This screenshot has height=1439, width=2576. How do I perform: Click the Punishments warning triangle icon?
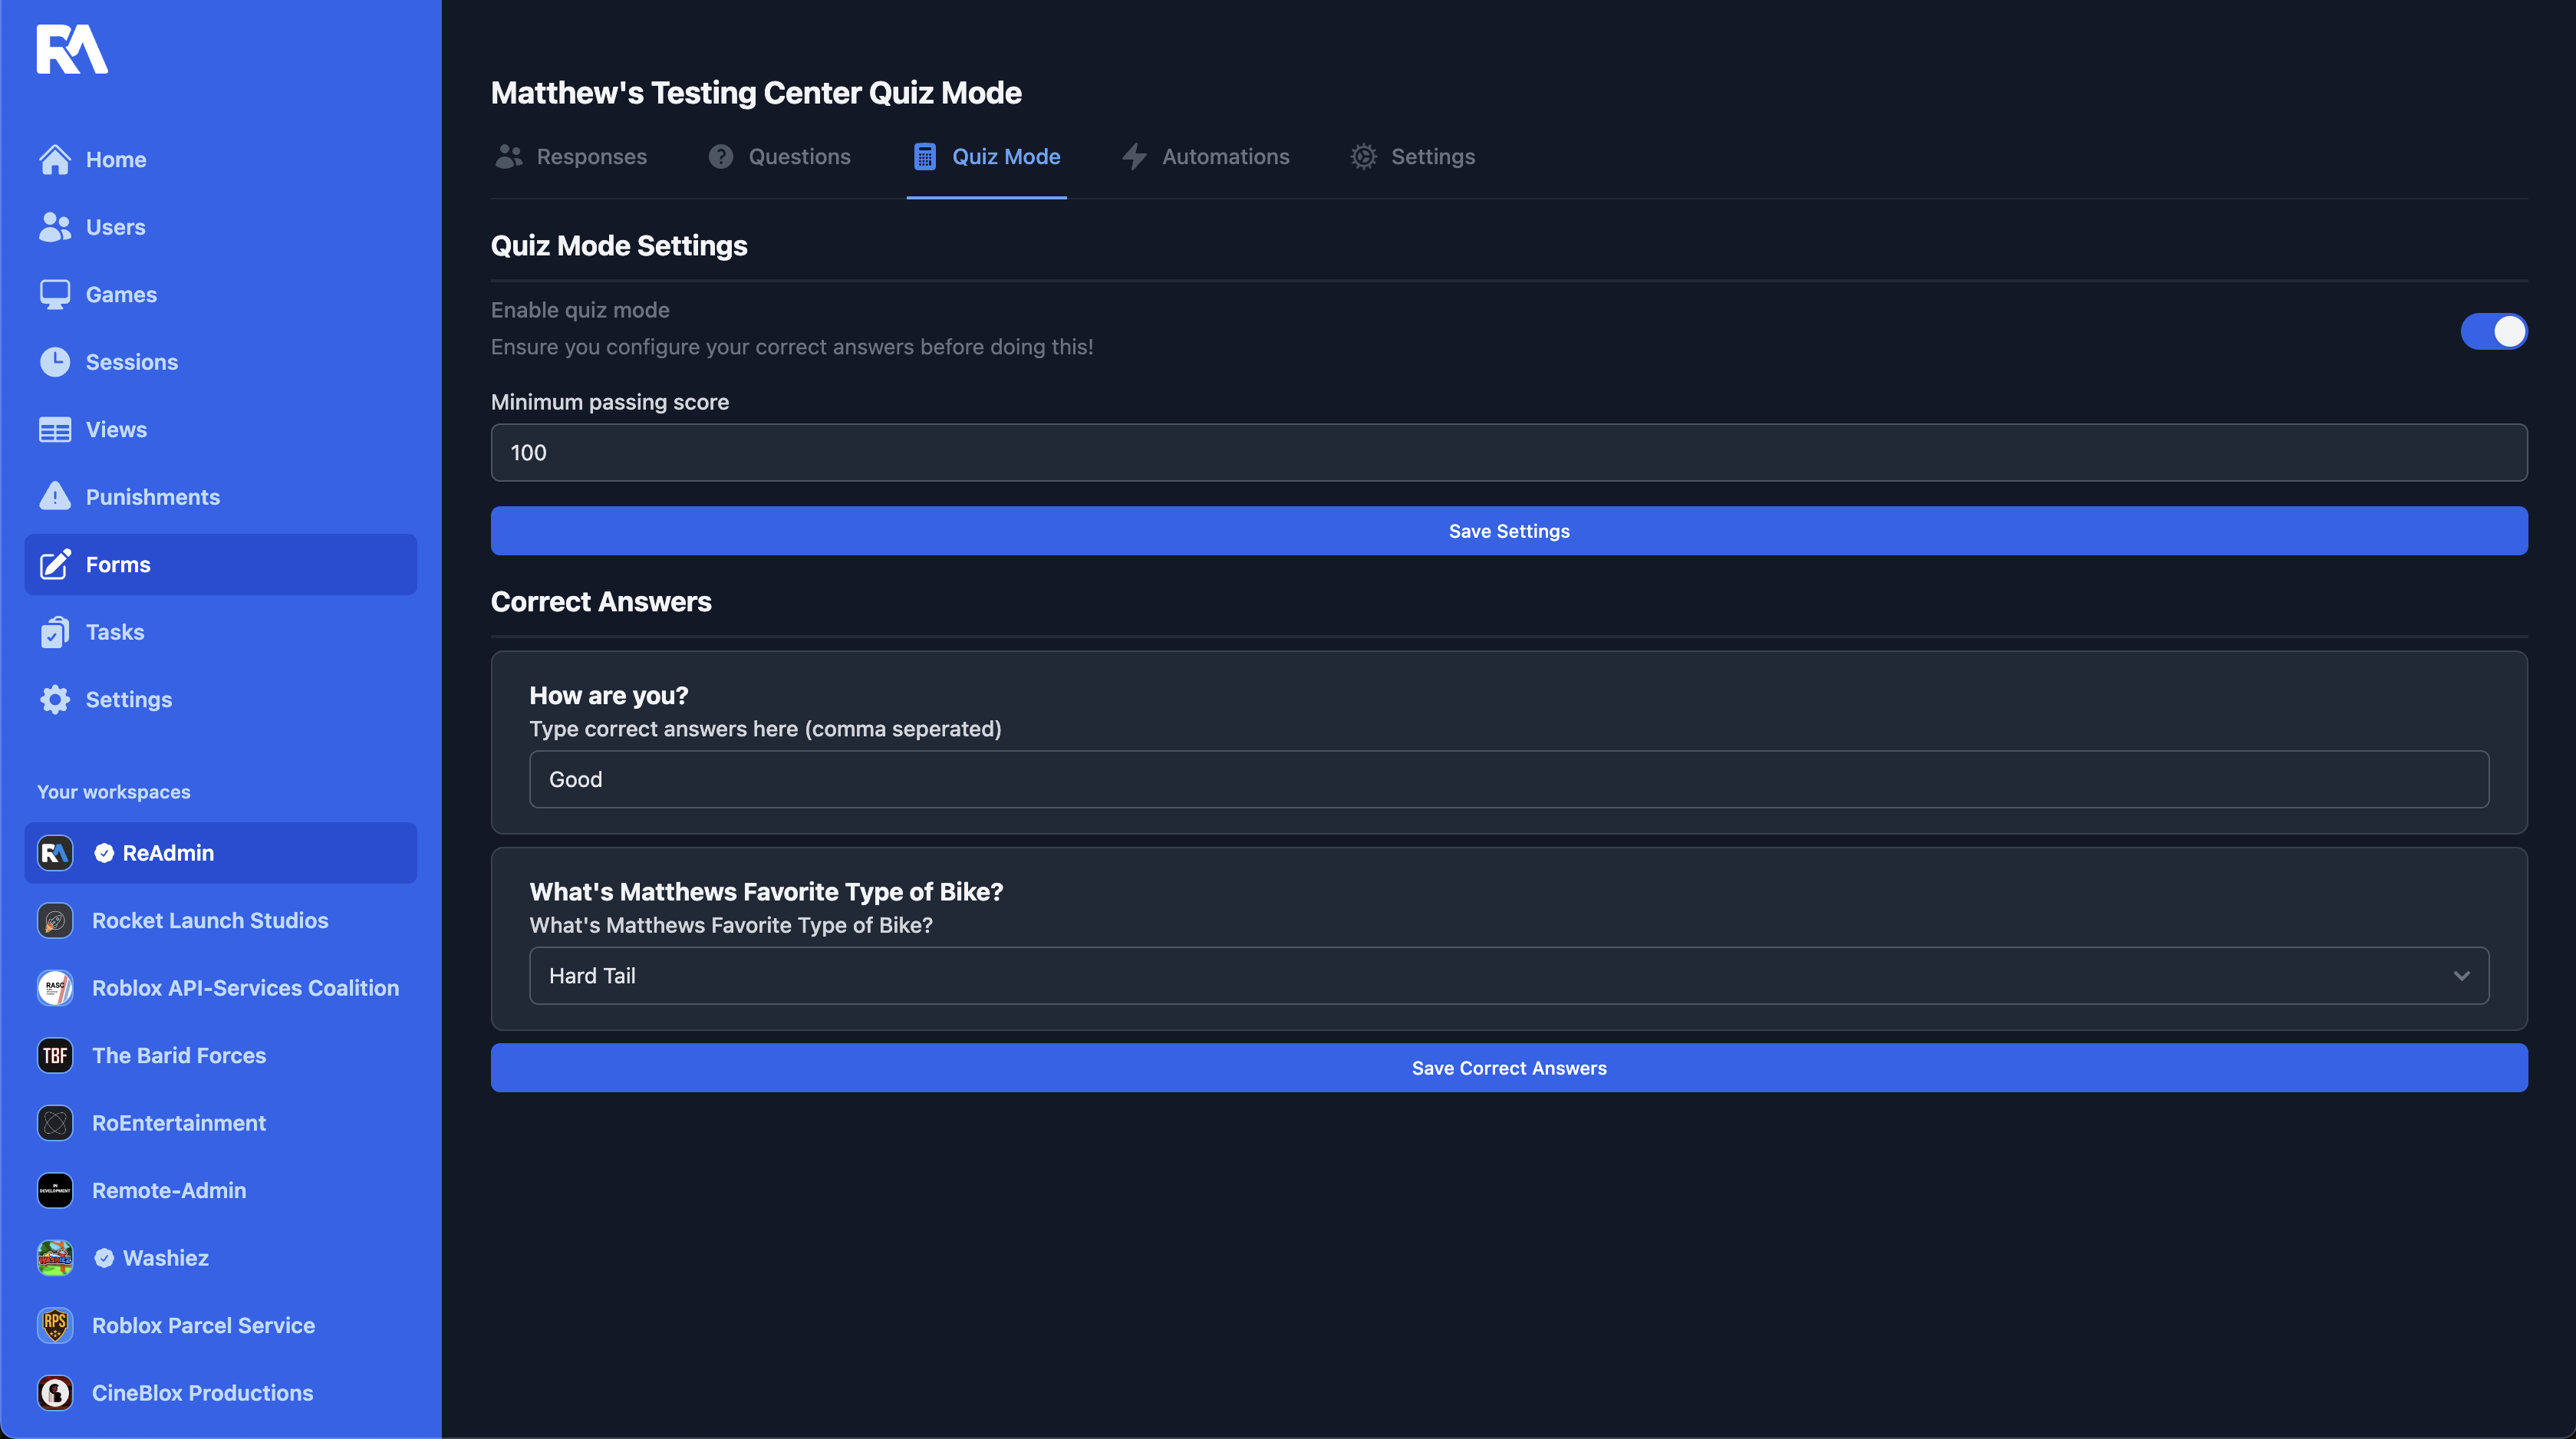click(55, 496)
